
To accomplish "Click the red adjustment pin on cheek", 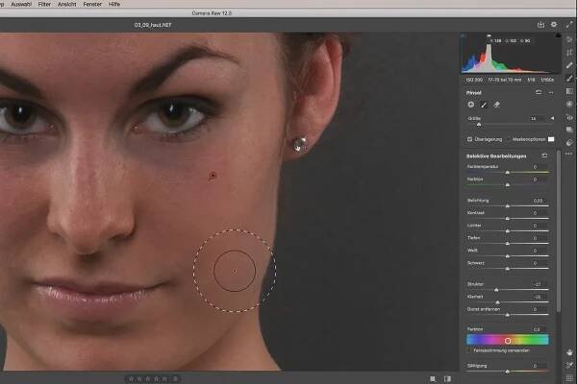I will pos(212,175).
